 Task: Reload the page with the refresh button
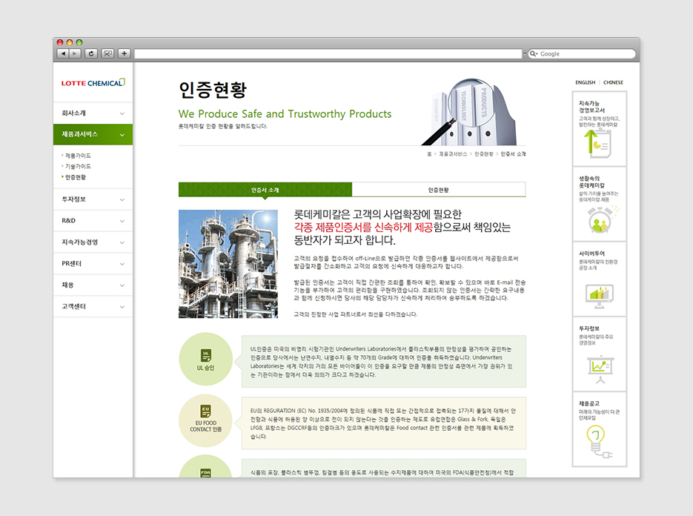point(91,53)
